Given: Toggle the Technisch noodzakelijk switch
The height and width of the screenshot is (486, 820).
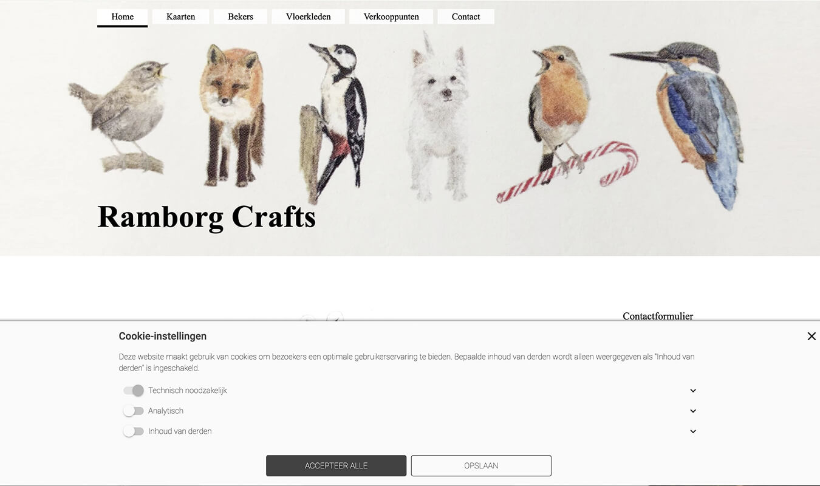Looking at the screenshot, I should tap(134, 391).
